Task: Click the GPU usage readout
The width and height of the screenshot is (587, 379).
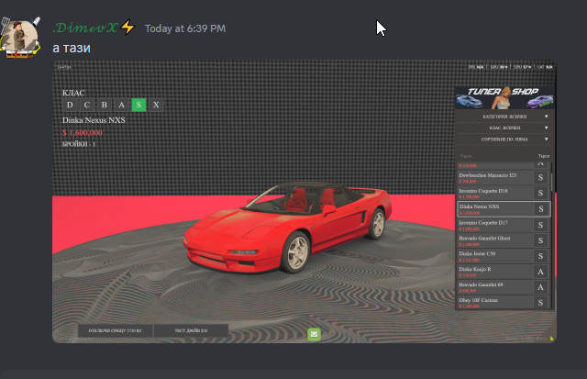Action: [499, 67]
